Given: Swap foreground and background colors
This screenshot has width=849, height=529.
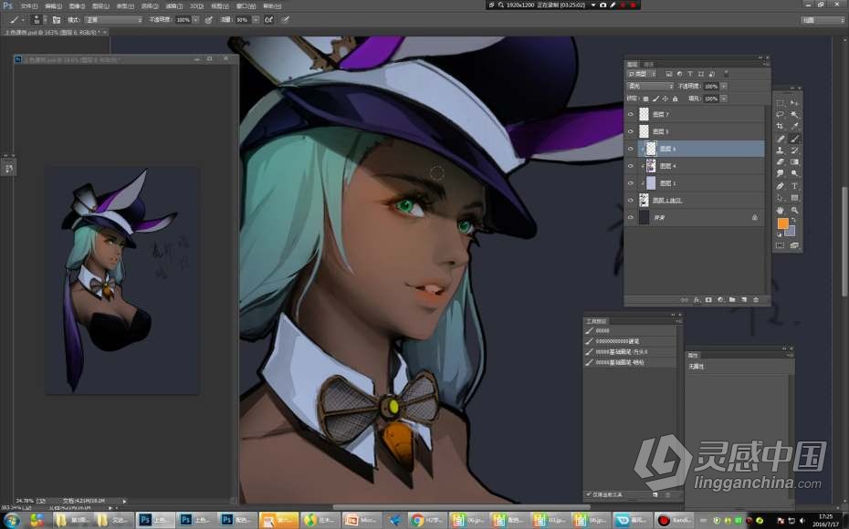Looking at the screenshot, I should click(x=792, y=220).
